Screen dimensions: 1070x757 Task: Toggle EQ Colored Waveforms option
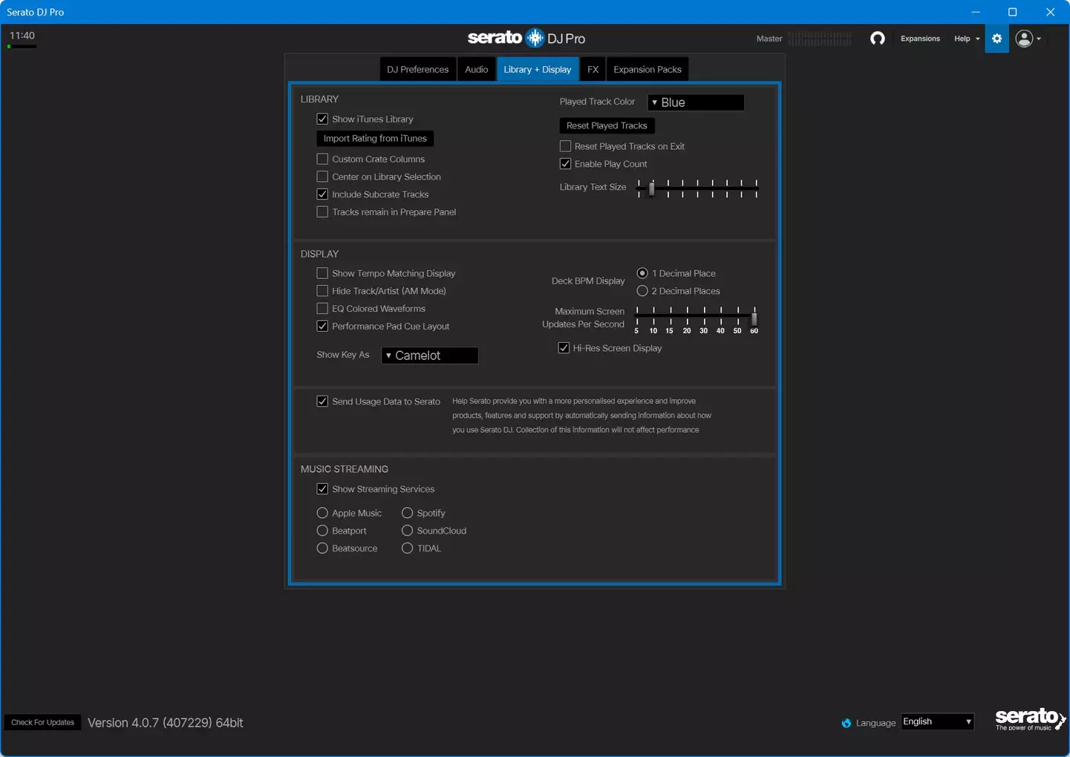[322, 309]
